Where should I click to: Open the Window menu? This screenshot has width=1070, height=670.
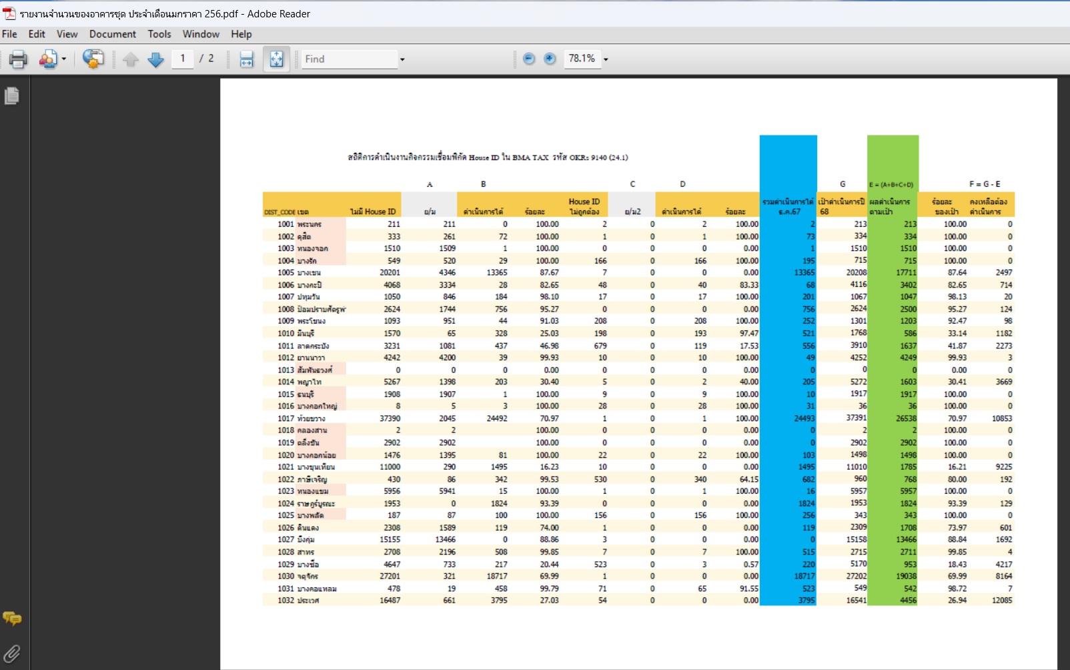[x=201, y=34]
